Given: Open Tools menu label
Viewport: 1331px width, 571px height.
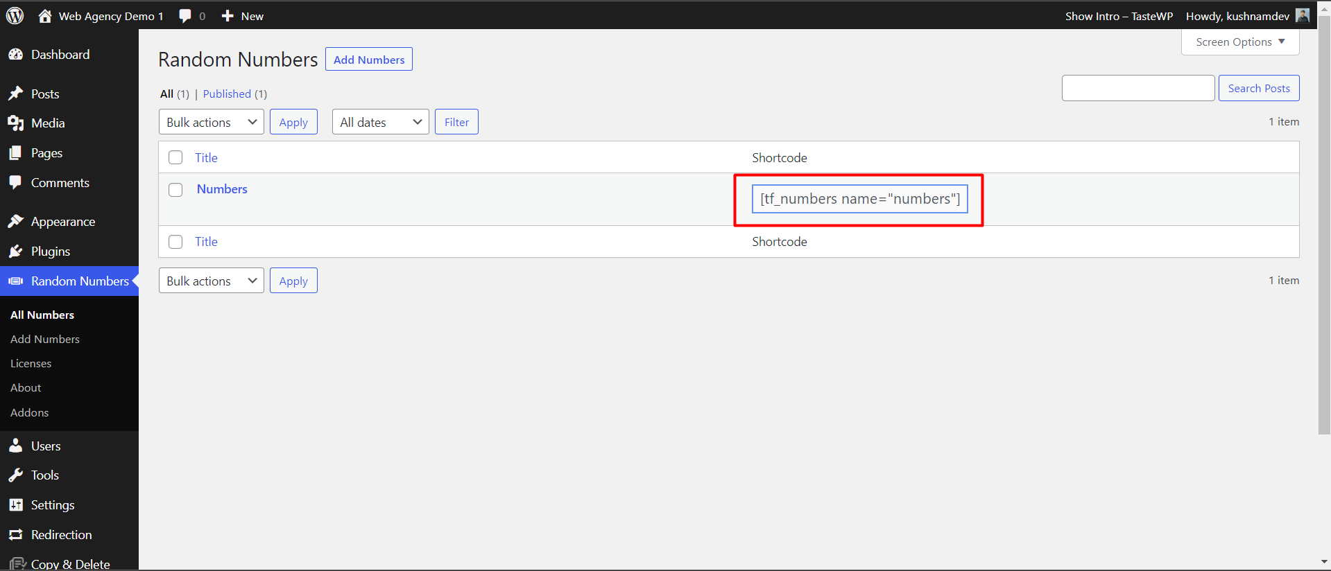Looking at the screenshot, I should click(x=45, y=475).
